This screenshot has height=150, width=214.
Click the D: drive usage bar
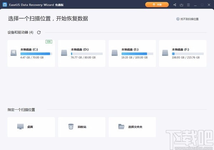click(x=87, y=54)
